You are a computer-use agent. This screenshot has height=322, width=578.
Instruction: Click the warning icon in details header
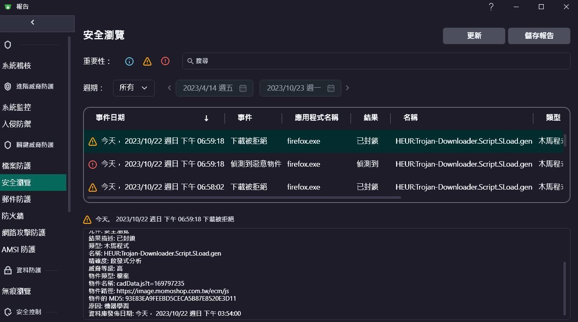pos(87,220)
